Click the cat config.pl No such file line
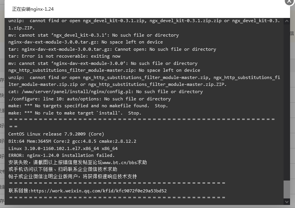The width and height of the screenshot is (295, 208). coord(105,92)
